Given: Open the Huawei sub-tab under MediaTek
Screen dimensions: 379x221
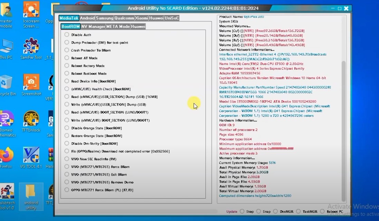Looking at the screenshot, I should pos(138,26).
